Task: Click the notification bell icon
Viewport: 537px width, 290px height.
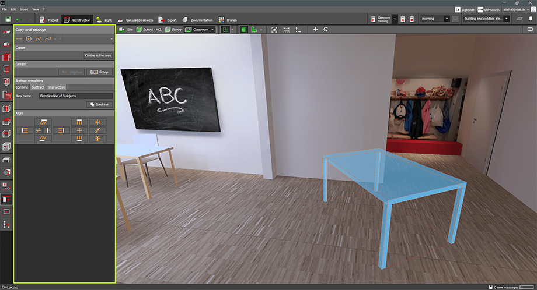Action: click(x=530, y=19)
